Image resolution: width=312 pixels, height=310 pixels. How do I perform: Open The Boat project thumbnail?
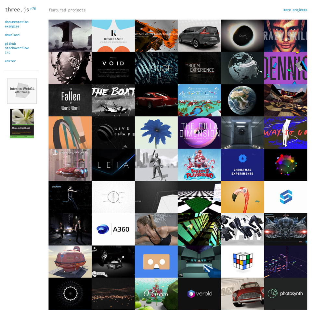(113, 100)
